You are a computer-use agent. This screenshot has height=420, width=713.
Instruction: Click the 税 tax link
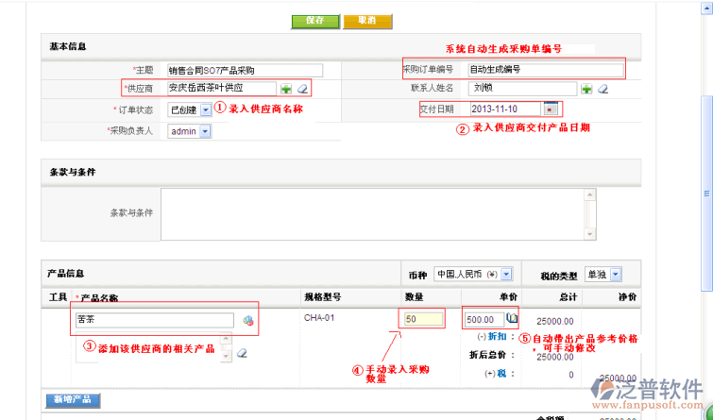point(500,374)
